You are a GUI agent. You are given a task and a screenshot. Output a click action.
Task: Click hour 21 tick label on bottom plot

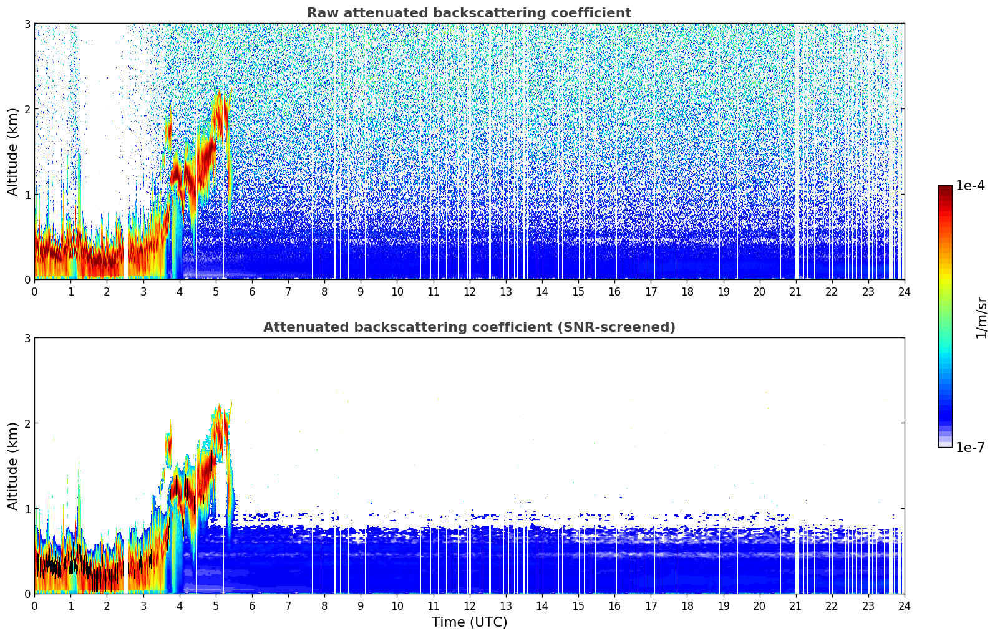tap(795, 606)
